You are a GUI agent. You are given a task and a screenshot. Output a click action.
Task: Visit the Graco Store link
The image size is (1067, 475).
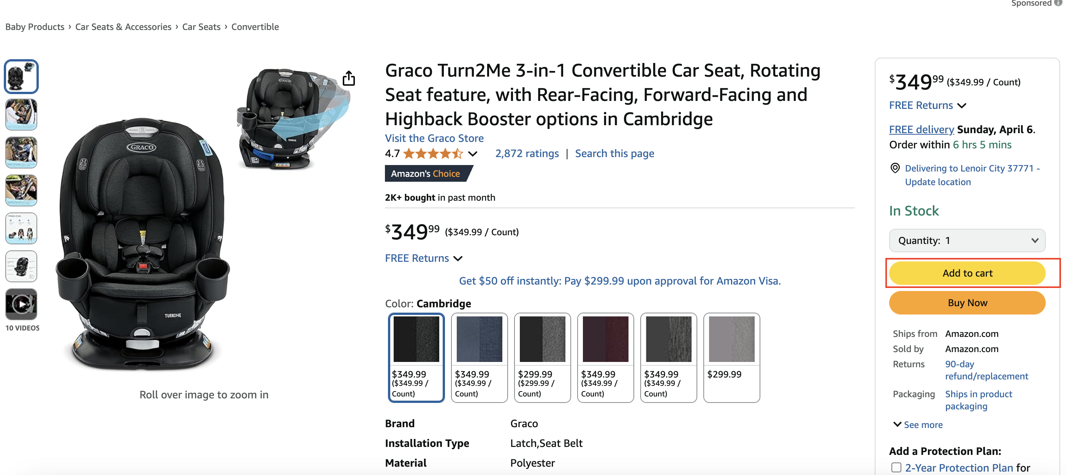point(434,138)
